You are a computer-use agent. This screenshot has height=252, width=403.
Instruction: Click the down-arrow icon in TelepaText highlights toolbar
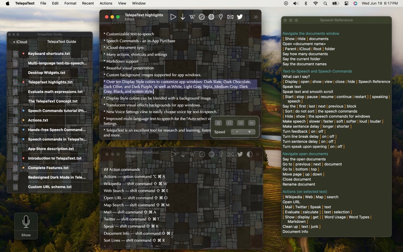click(183, 17)
